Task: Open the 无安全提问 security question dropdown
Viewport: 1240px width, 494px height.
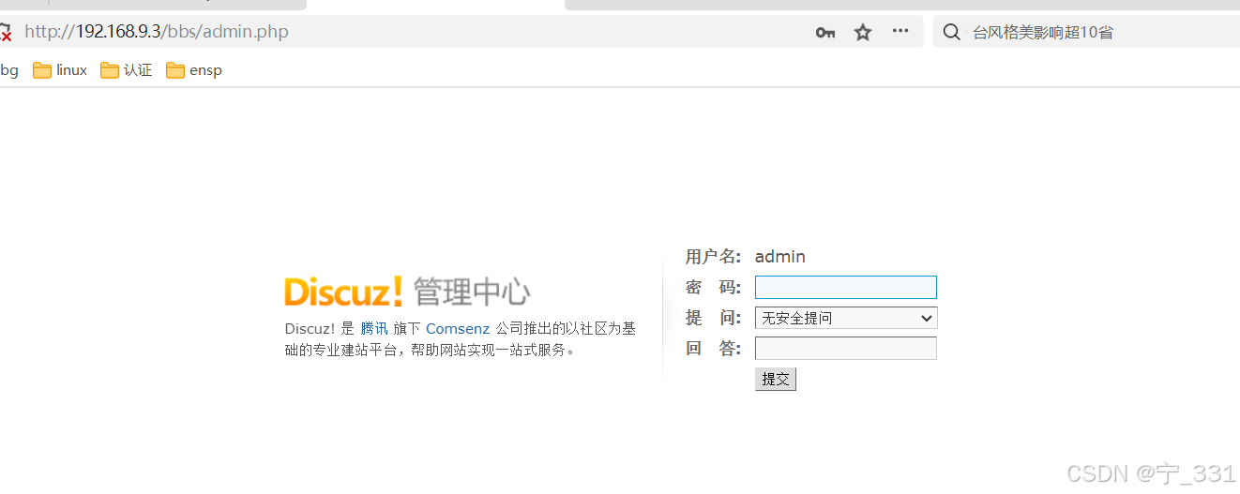Action: click(846, 318)
